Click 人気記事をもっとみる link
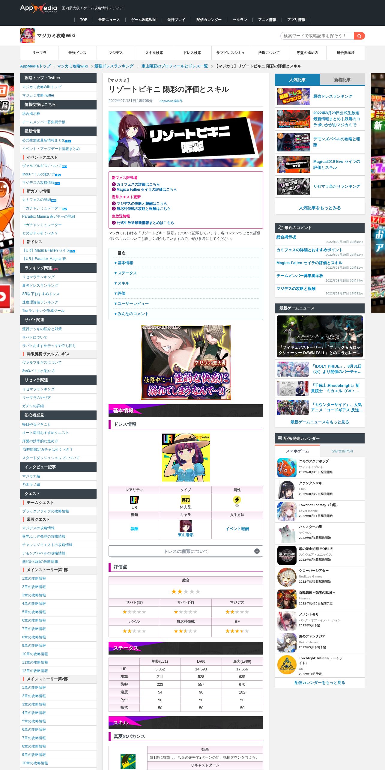 pyautogui.click(x=320, y=208)
